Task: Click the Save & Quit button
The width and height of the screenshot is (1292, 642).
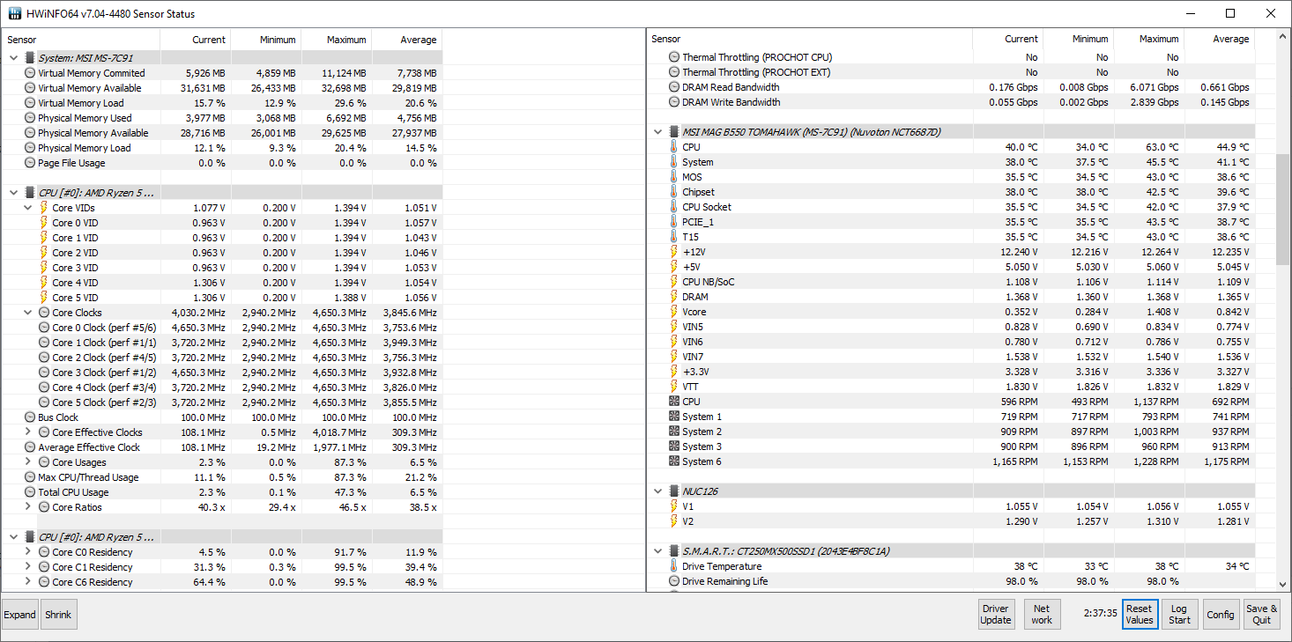Action: (1262, 615)
